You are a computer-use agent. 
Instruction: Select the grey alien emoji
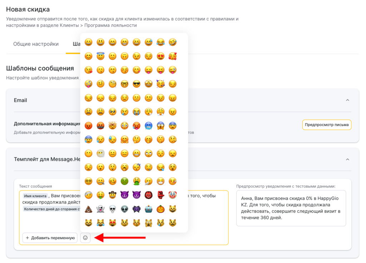click(124, 209)
